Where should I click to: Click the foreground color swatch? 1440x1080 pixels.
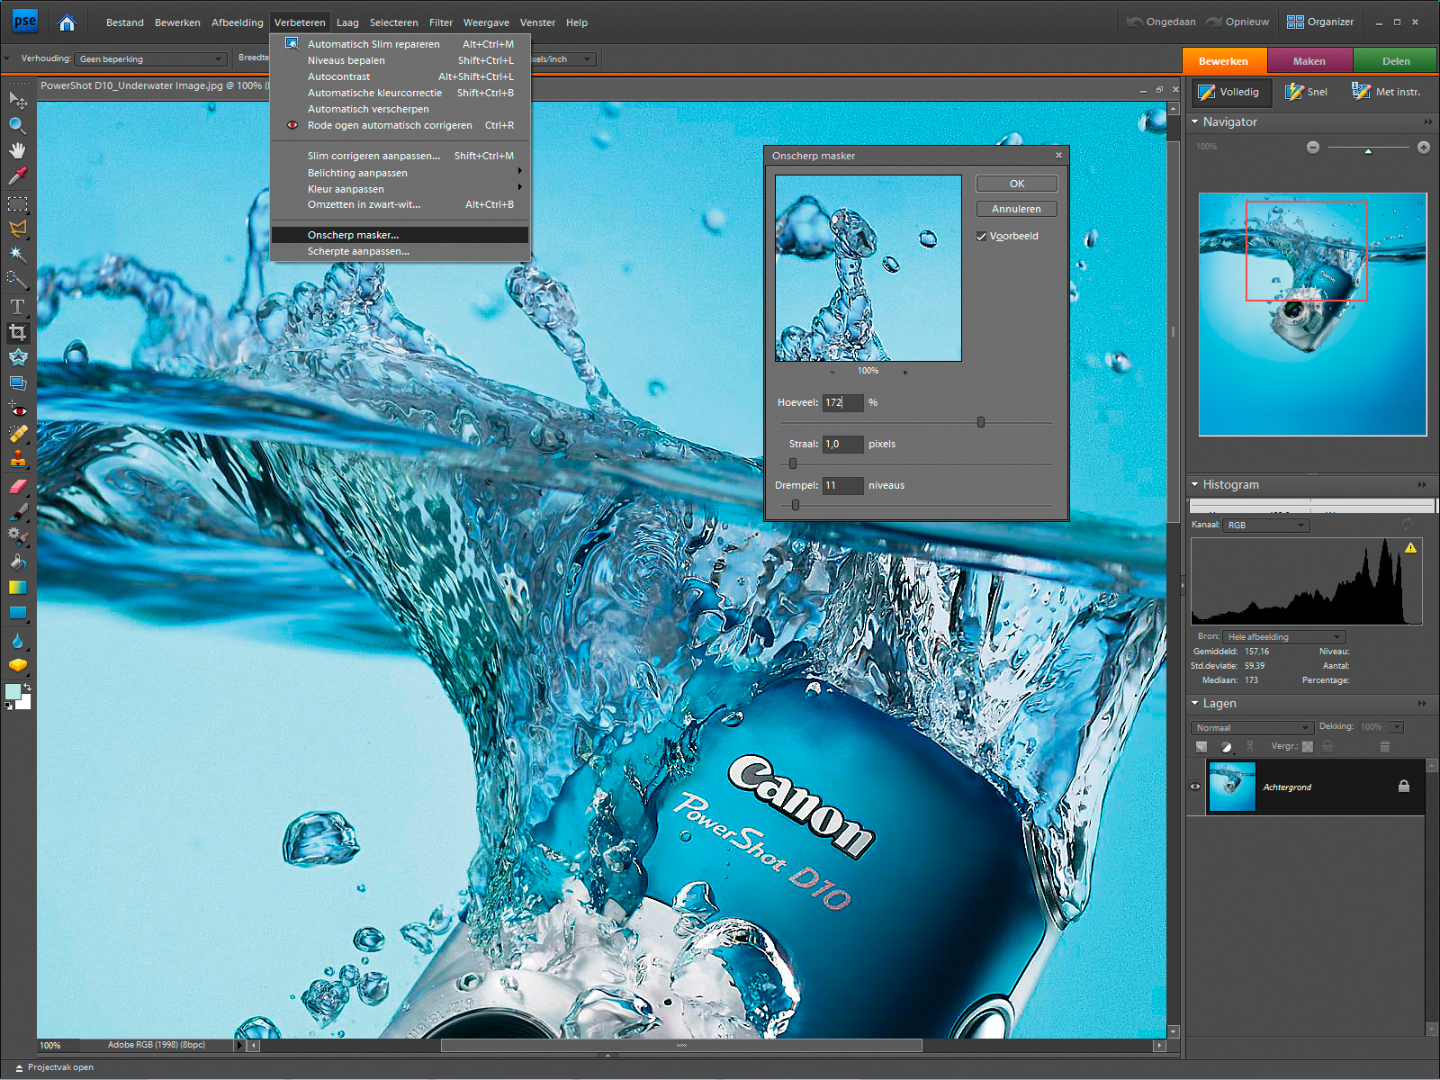pos(13,691)
